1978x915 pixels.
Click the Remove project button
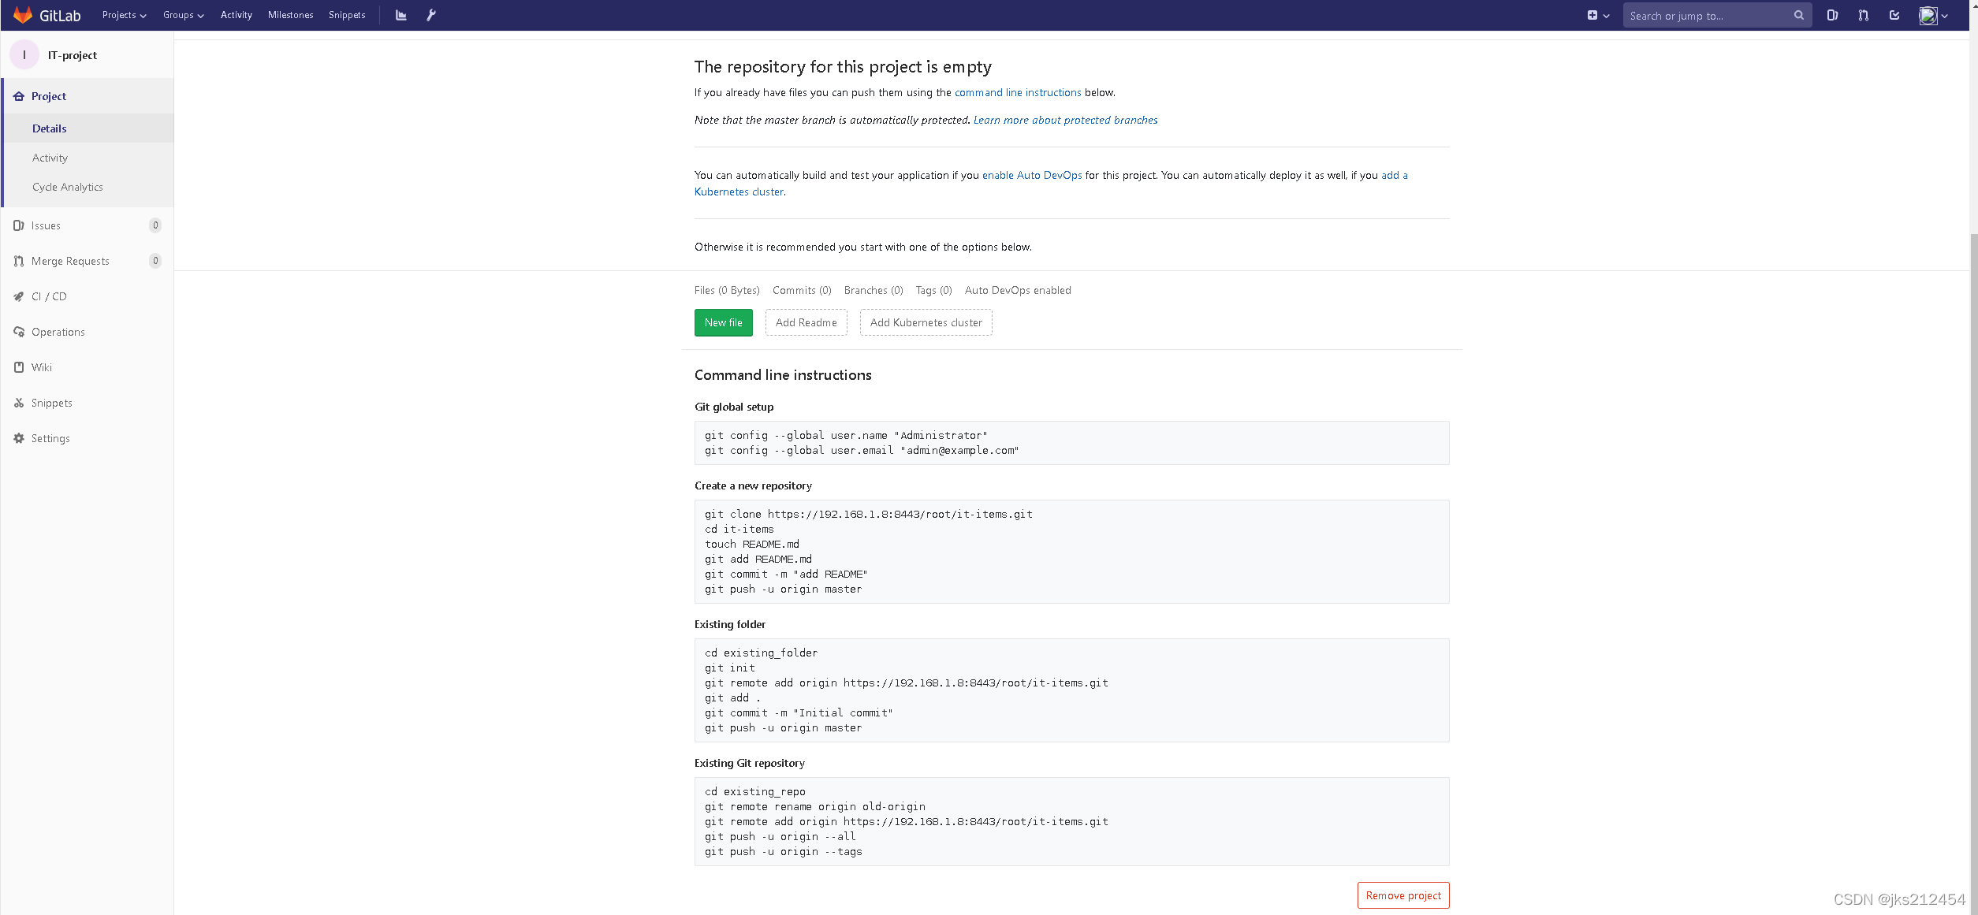click(1402, 895)
